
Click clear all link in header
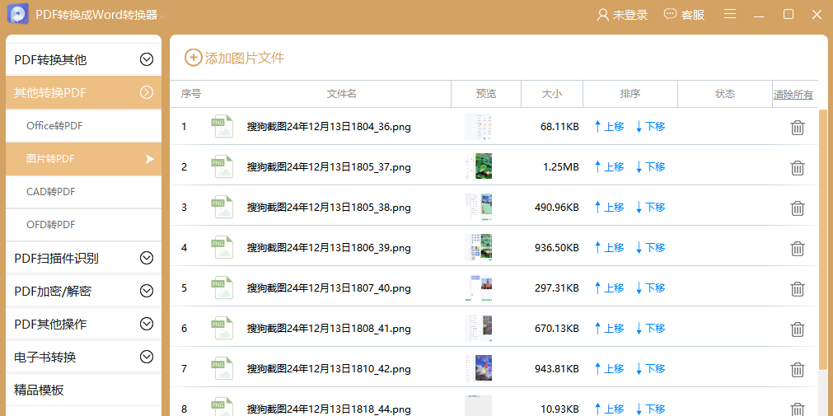[793, 95]
